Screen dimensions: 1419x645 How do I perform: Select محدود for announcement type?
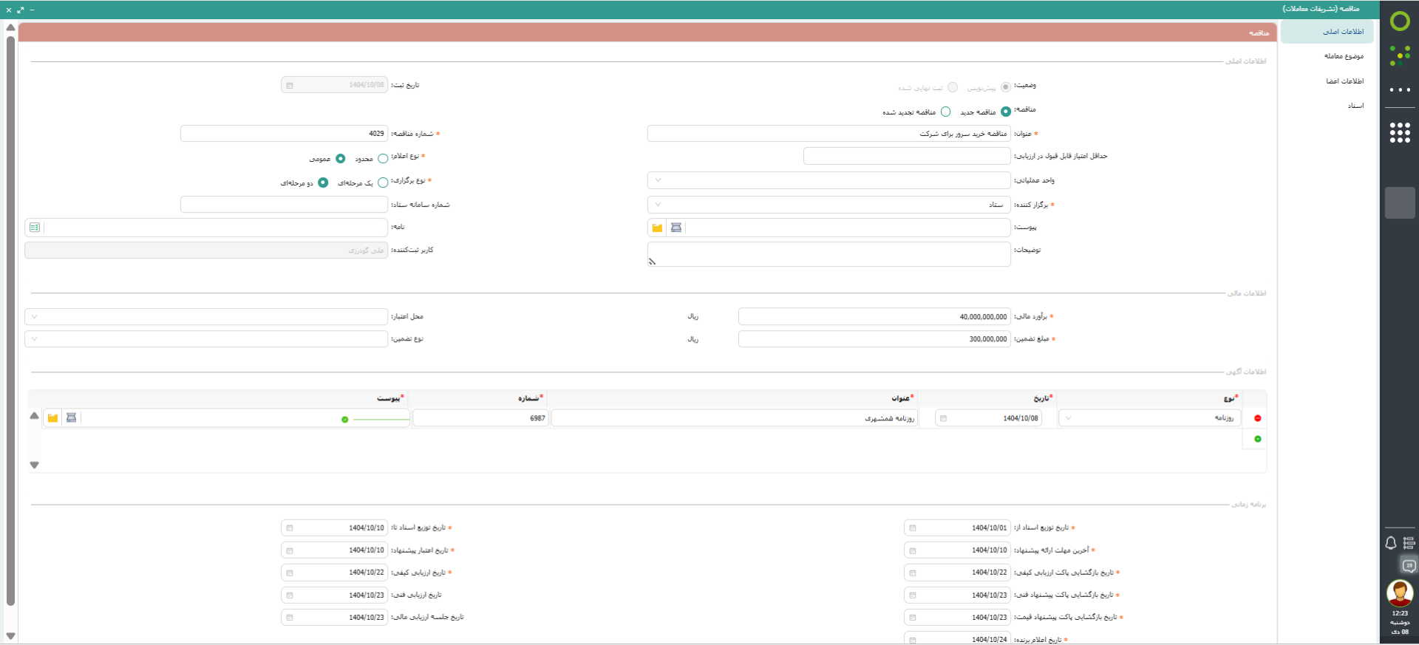click(383, 158)
